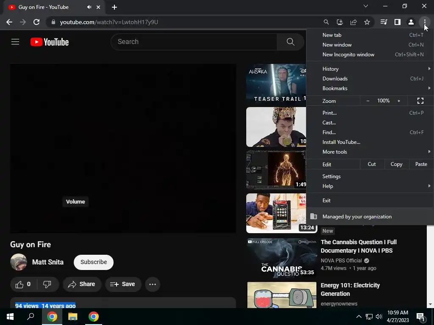Click the zoom magnifier icon in address bar

click(x=326, y=22)
